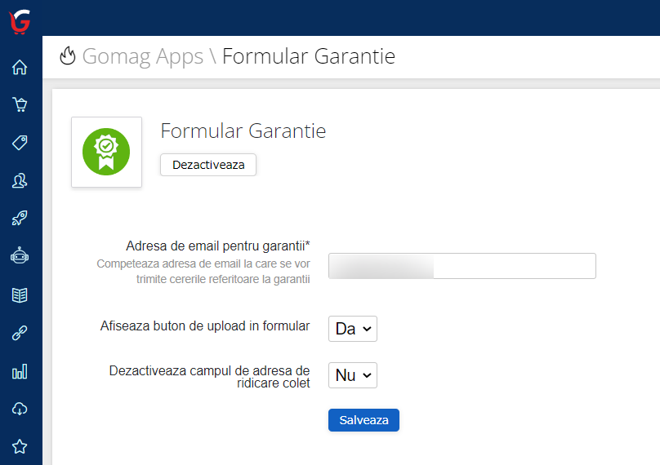Open the marketing rocket icon
Screen dimensions: 660x465
(x=20, y=218)
